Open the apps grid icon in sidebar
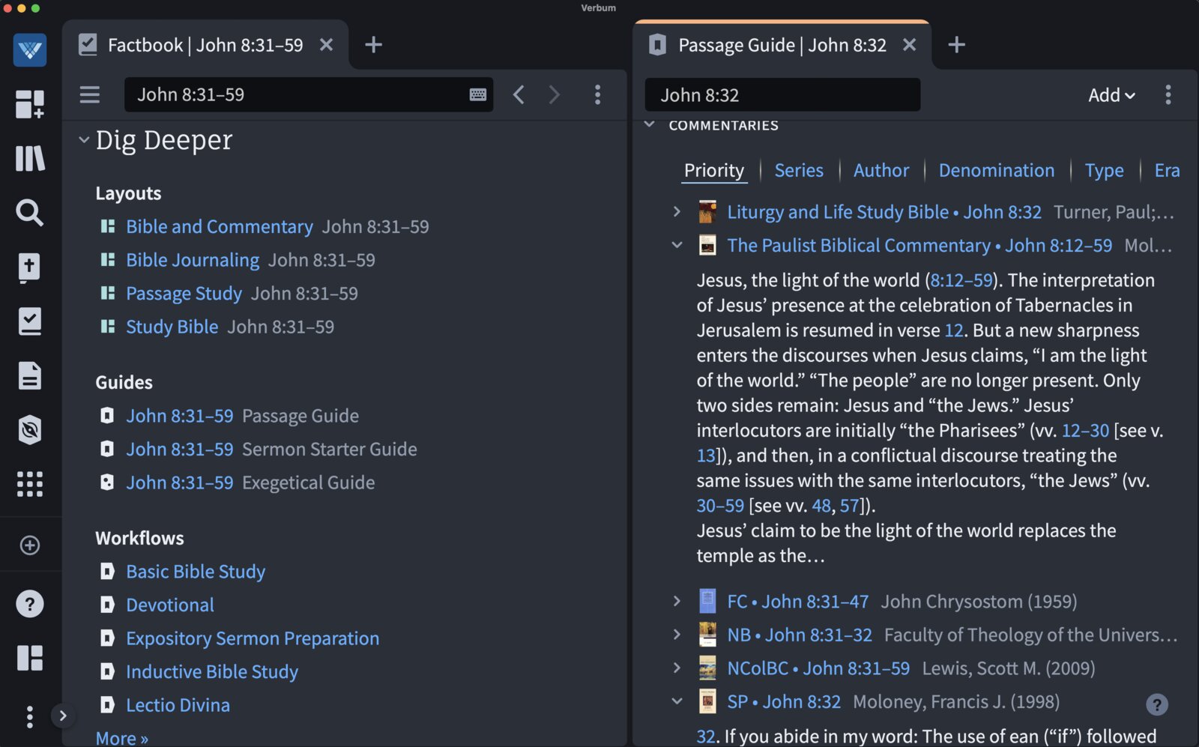This screenshot has width=1199, height=747. pos(29,484)
